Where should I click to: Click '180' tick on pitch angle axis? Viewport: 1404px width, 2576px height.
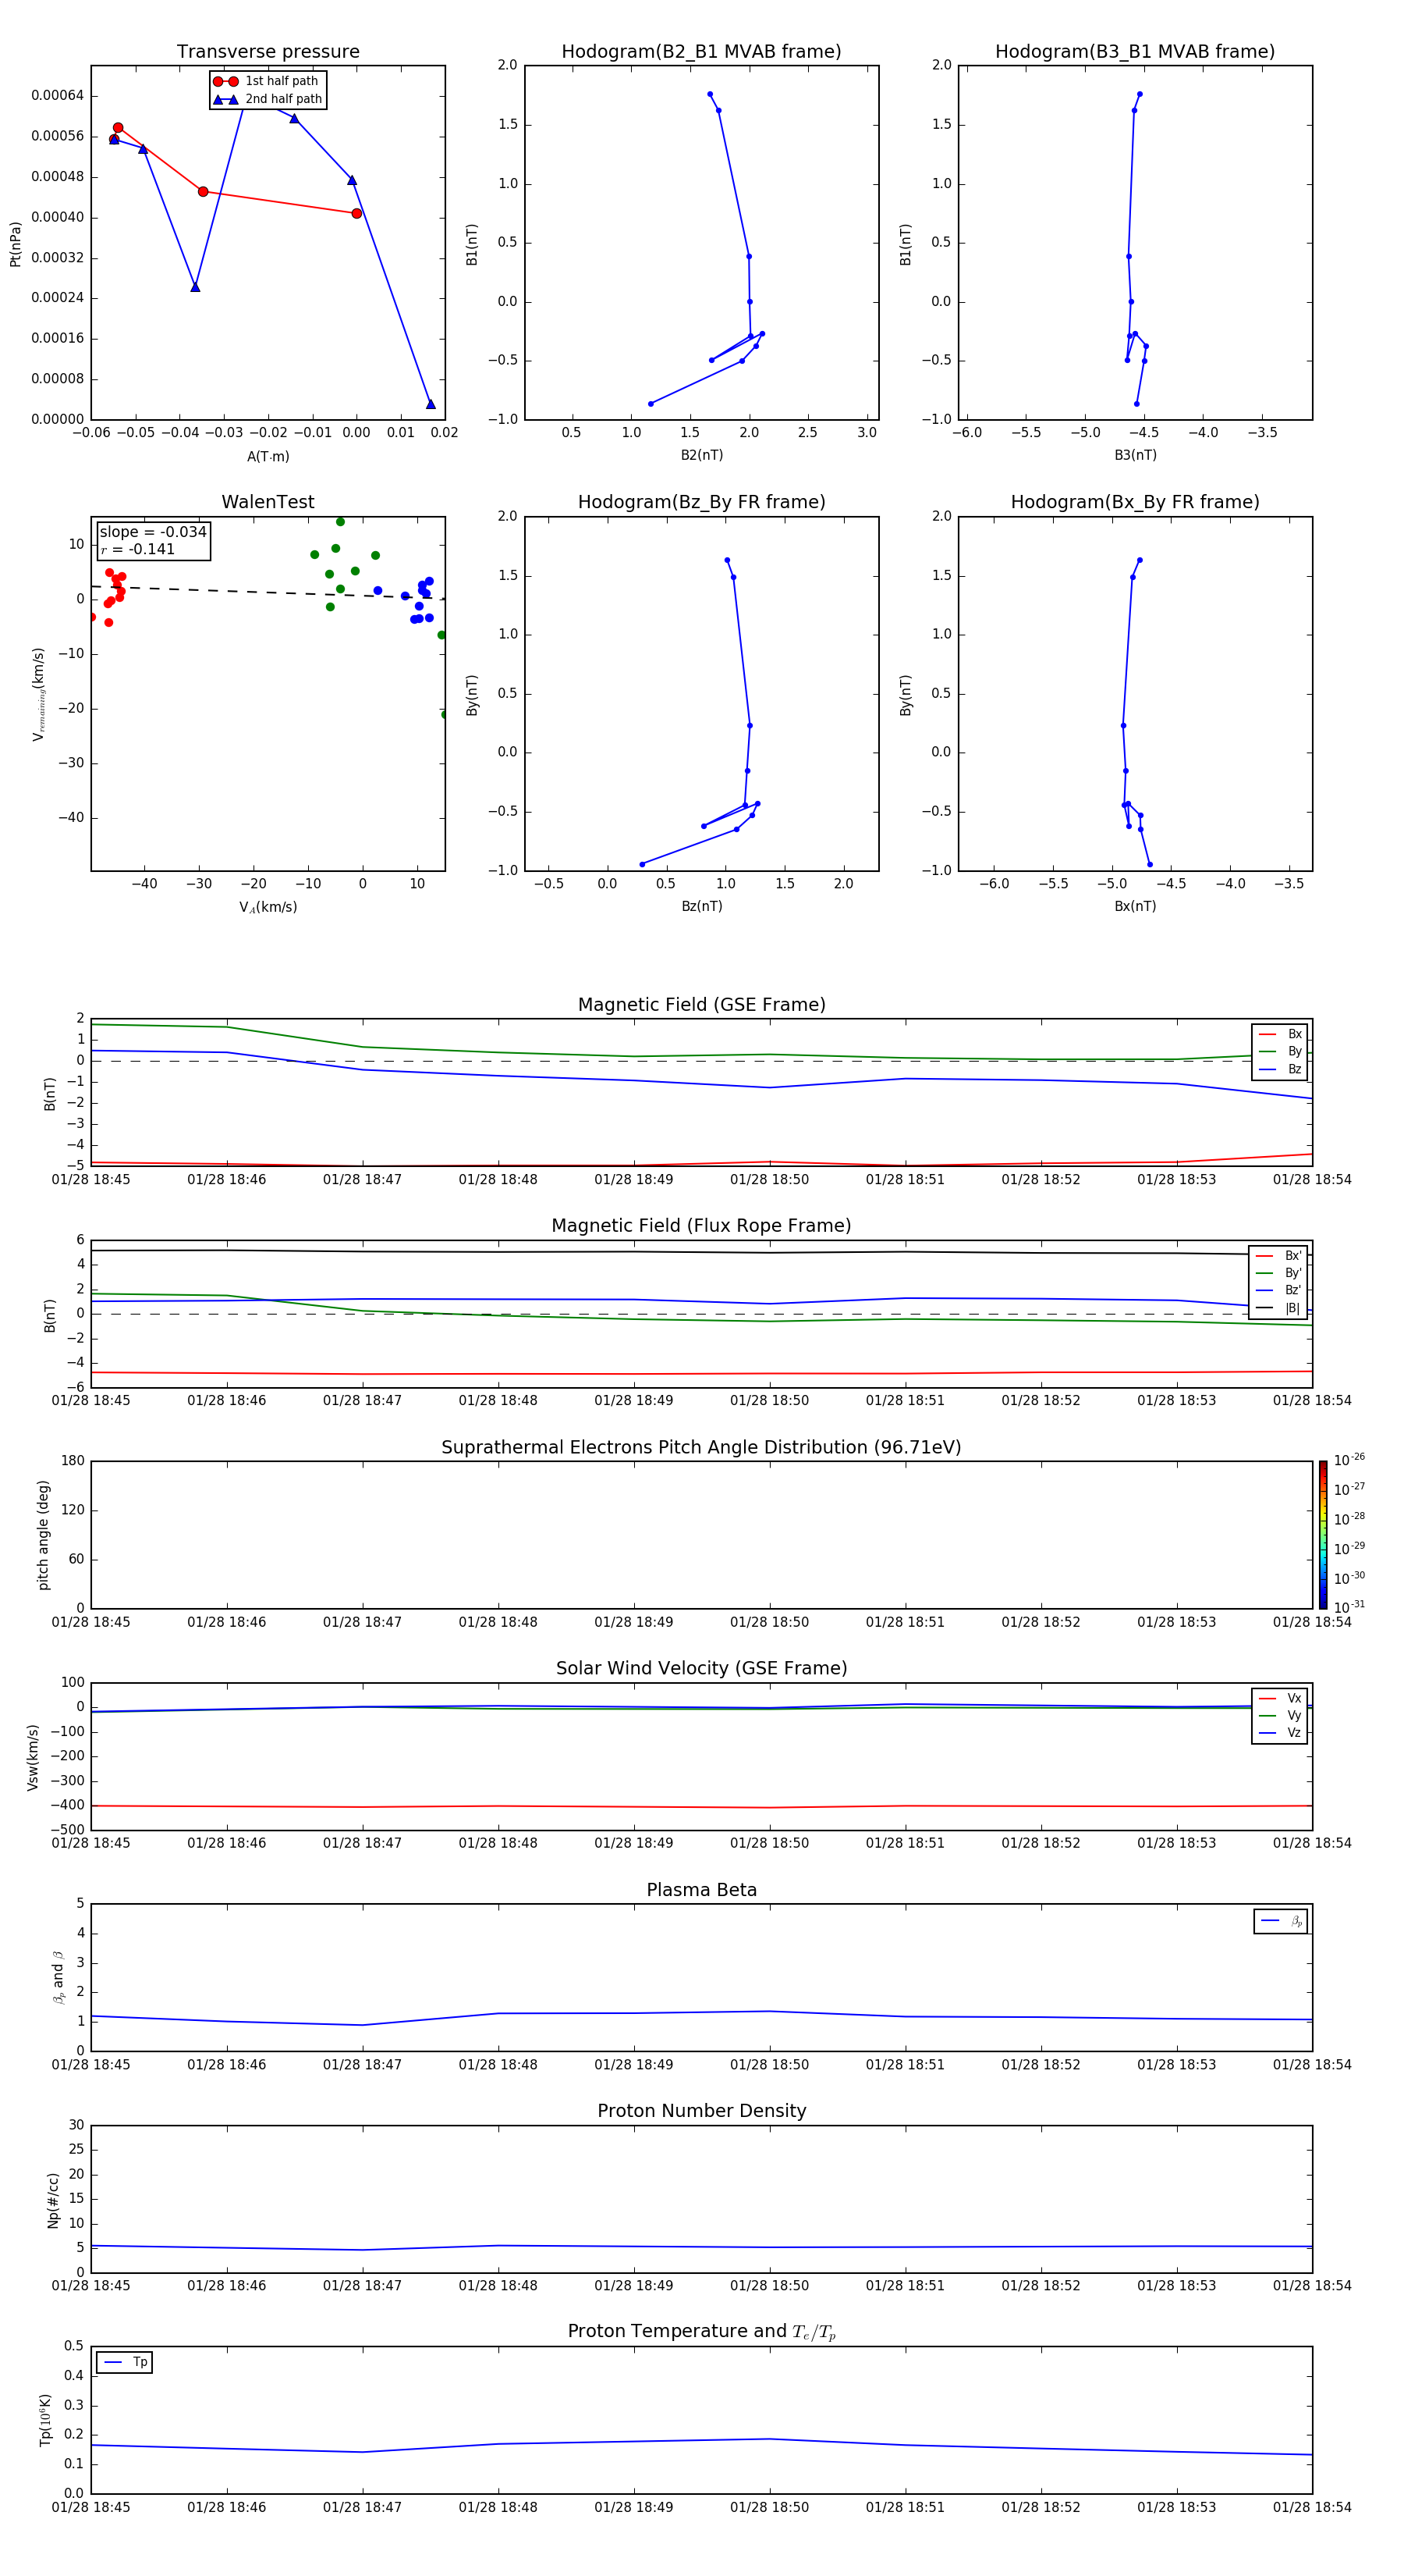click(x=73, y=1461)
